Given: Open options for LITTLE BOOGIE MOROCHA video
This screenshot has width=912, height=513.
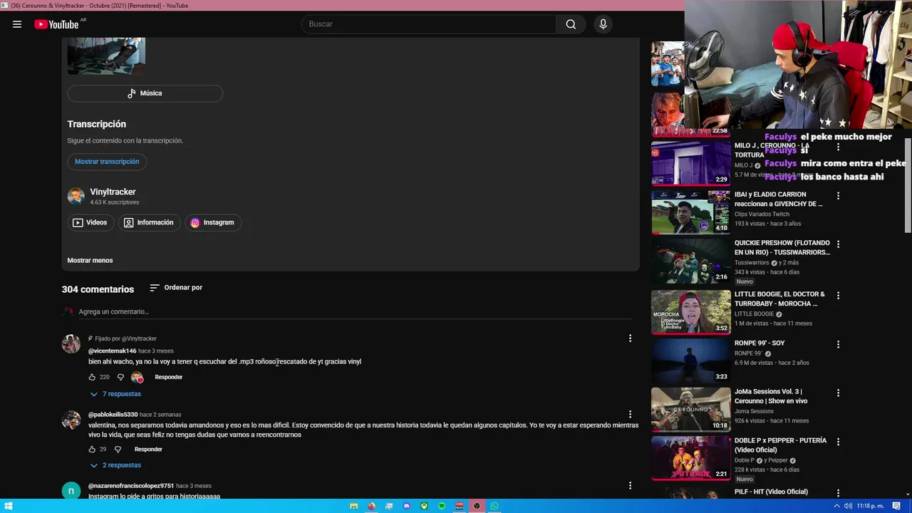Looking at the screenshot, I should [x=838, y=295].
